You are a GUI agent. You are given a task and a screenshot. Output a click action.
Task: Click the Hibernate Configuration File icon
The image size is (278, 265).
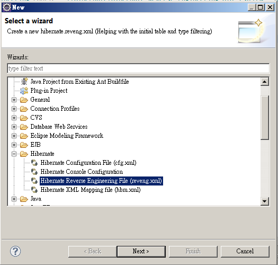[34, 163]
